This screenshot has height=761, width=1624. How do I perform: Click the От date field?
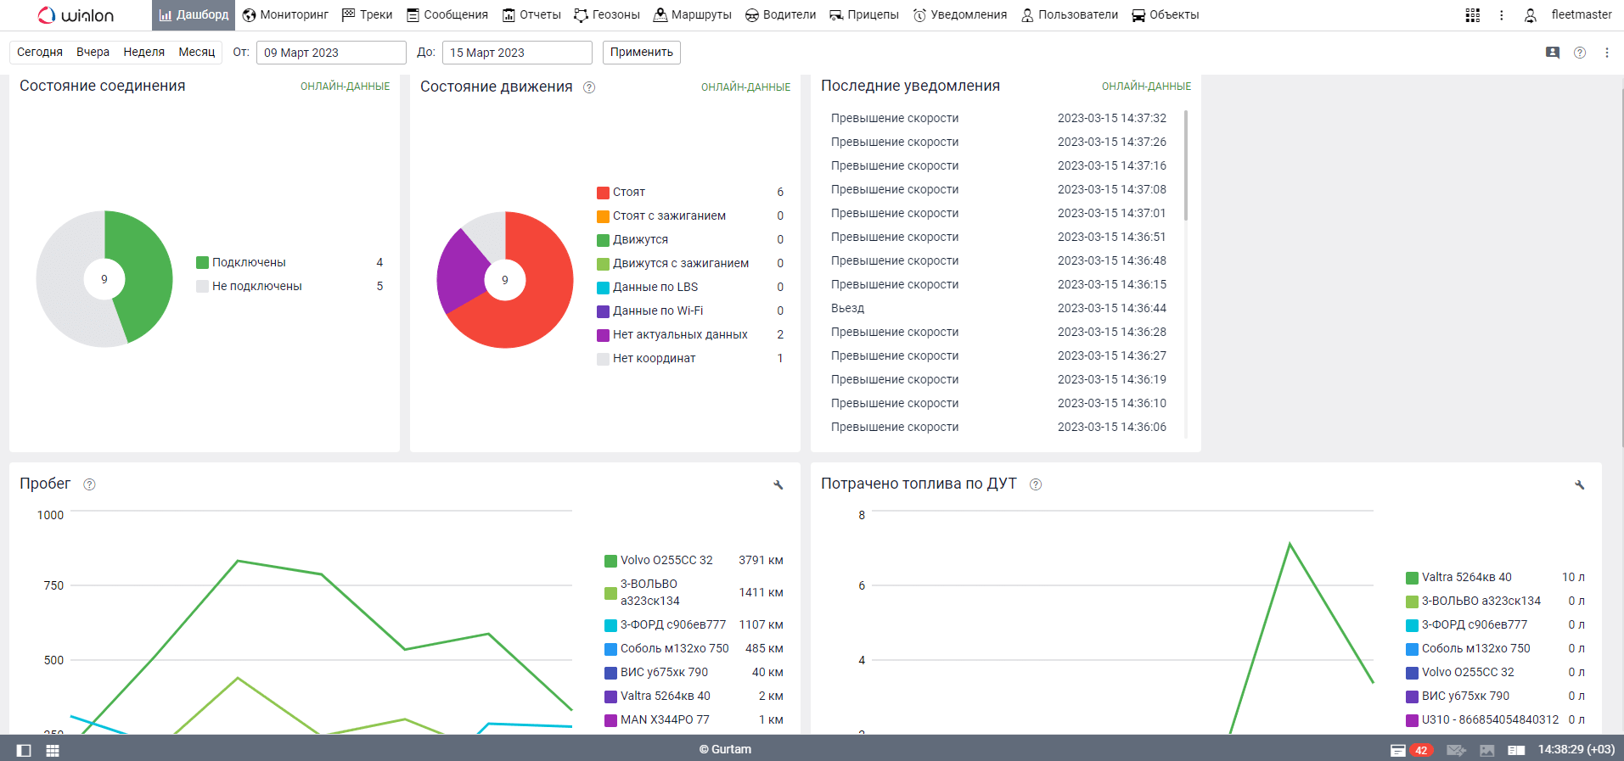(x=331, y=53)
